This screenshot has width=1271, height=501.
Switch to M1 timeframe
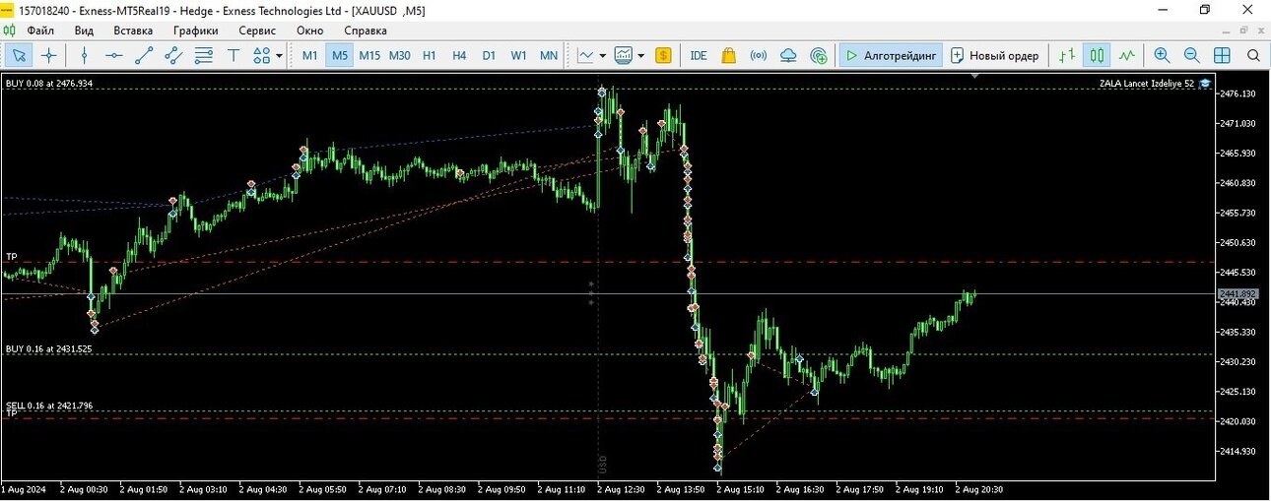coord(309,55)
